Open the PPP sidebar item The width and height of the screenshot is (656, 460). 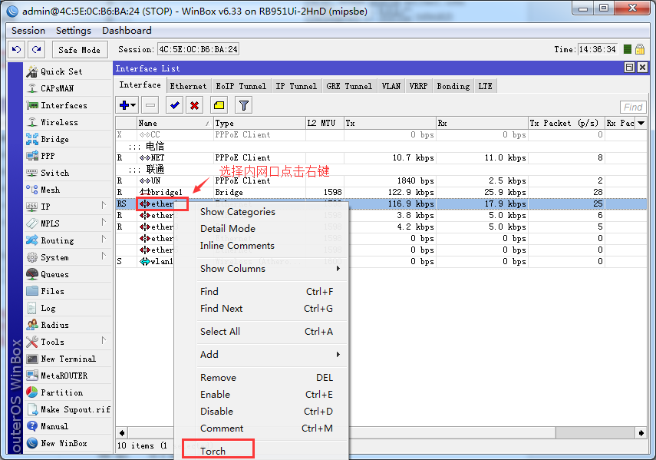coord(68,156)
